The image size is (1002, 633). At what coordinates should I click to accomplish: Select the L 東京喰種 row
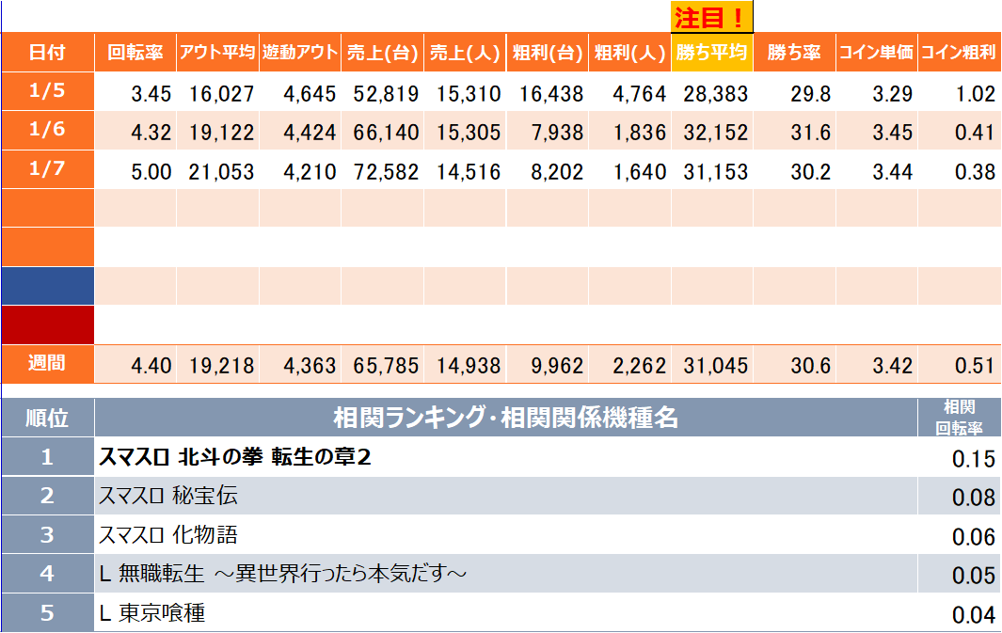pyautogui.click(x=152, y=613)
